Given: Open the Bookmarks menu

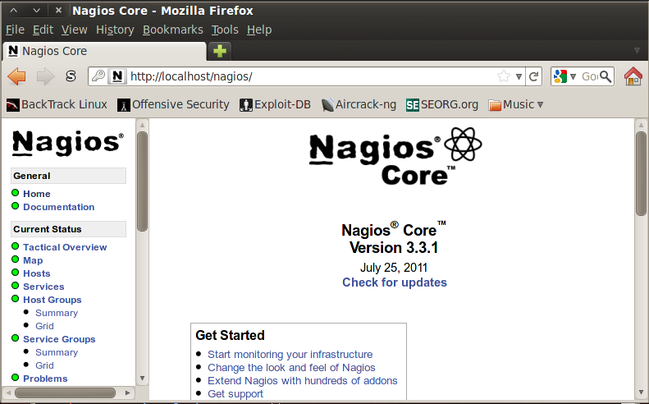Looking at the screenshot, I should [x=173, y=30].
